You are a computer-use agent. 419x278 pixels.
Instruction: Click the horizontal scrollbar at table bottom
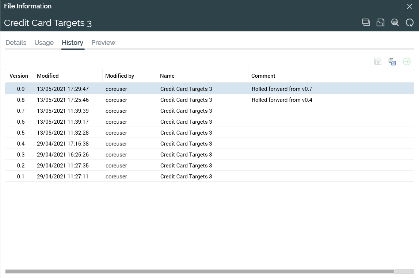tap(199, 271)
